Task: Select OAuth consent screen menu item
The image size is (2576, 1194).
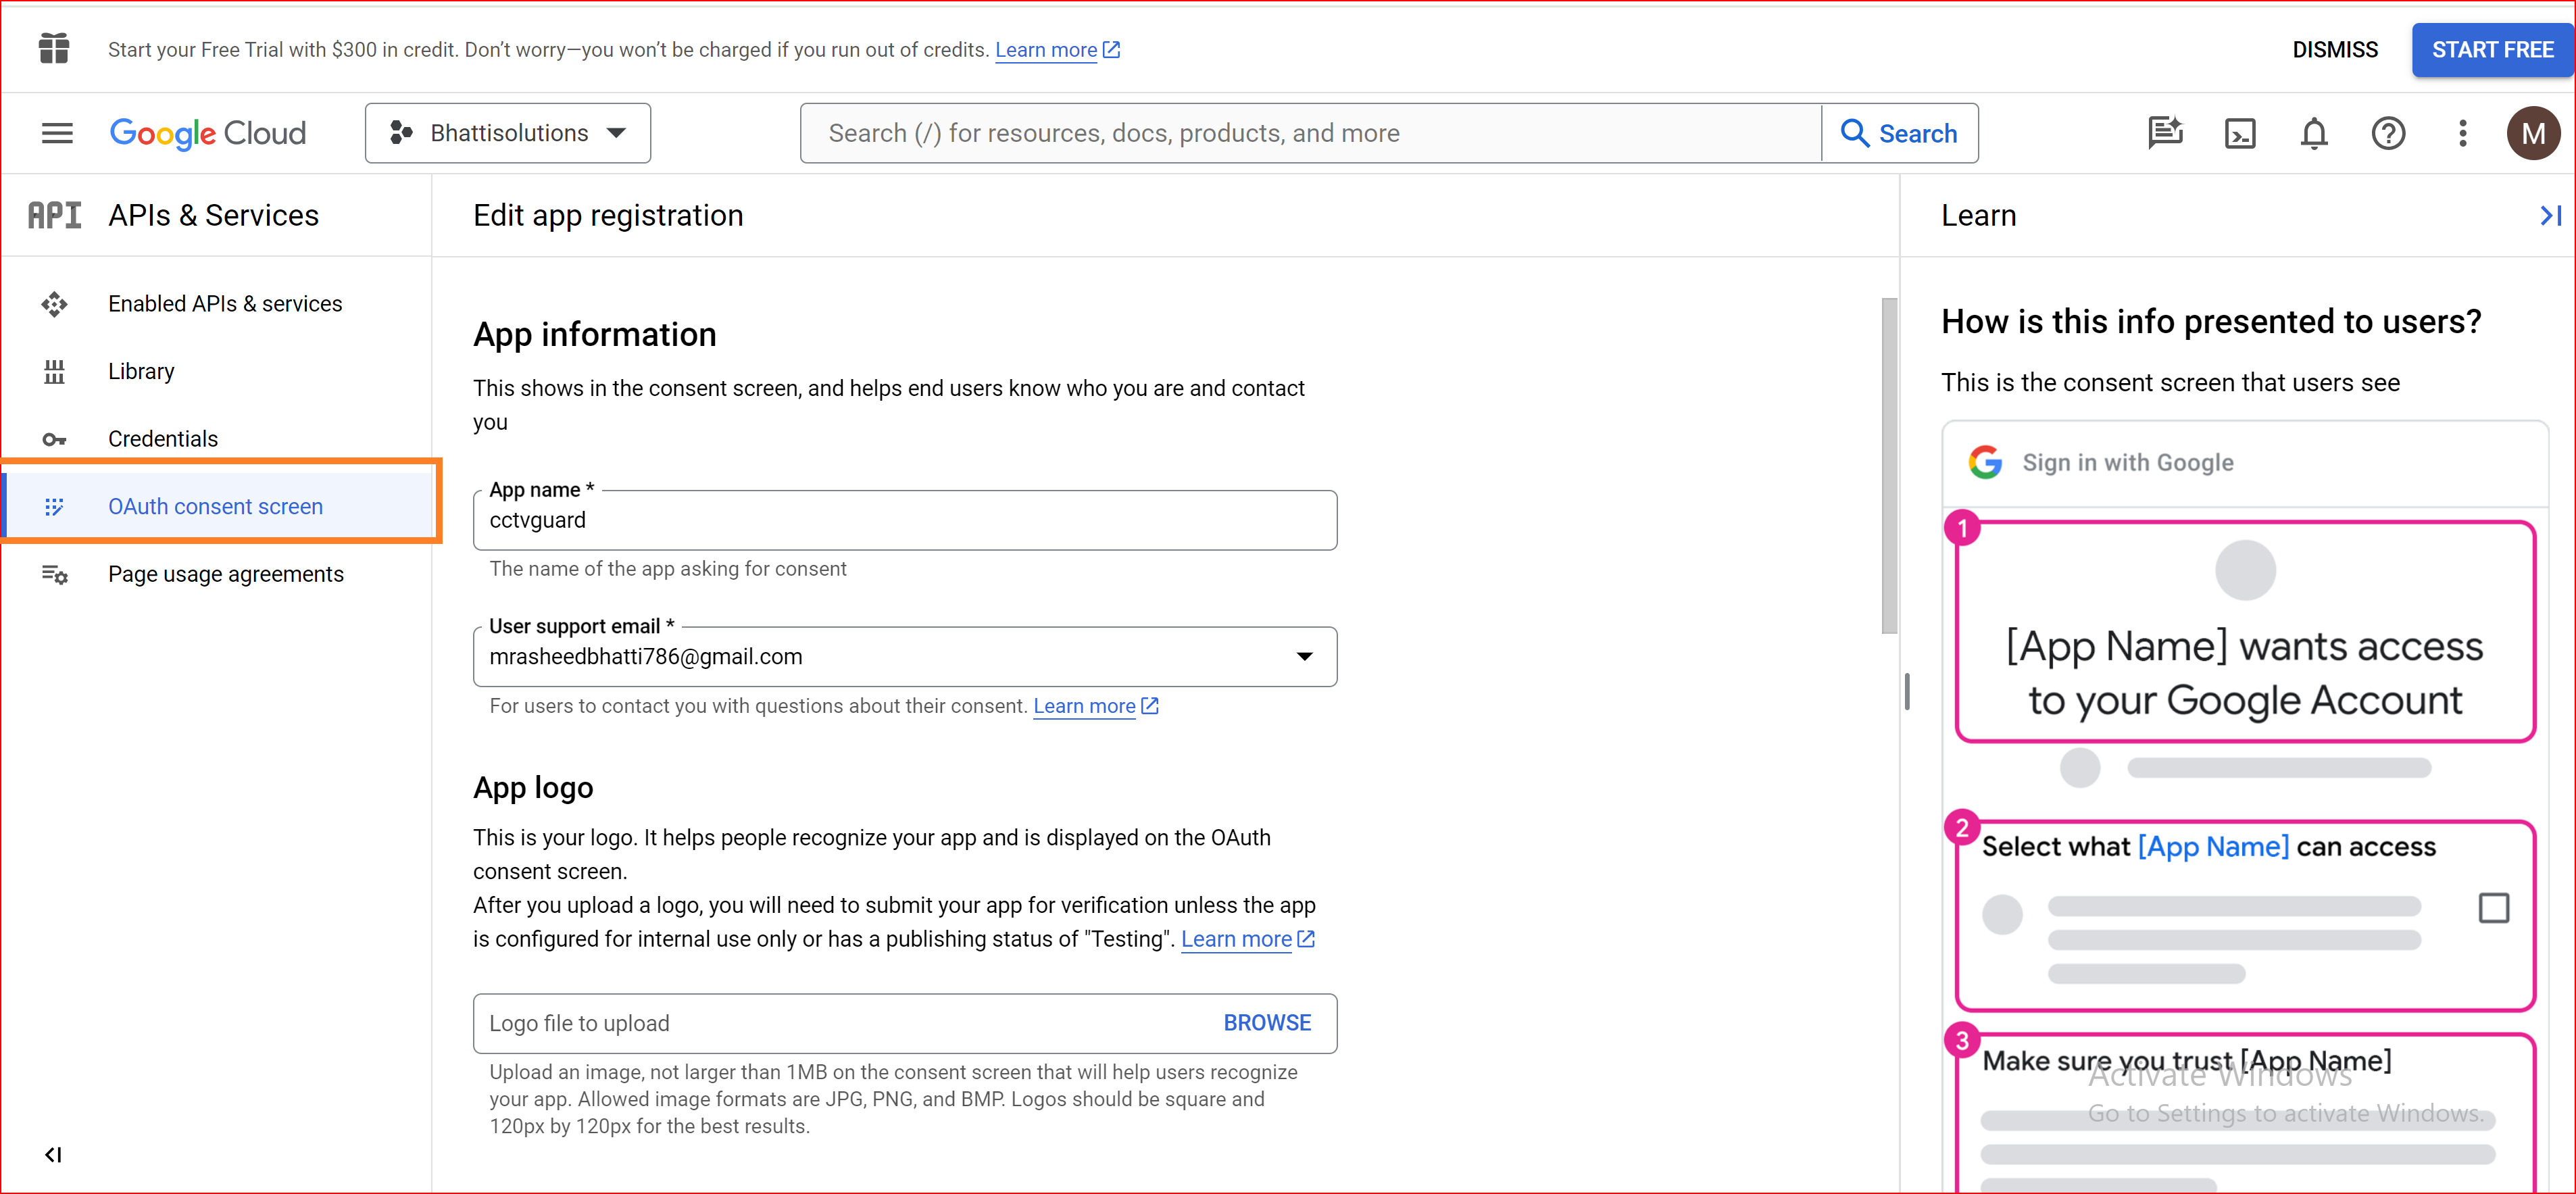Action: [216, 507]
